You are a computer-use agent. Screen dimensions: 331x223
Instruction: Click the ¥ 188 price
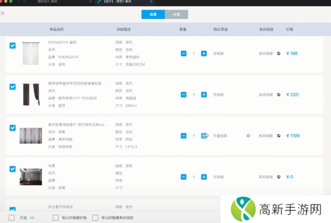pos(292,54)
